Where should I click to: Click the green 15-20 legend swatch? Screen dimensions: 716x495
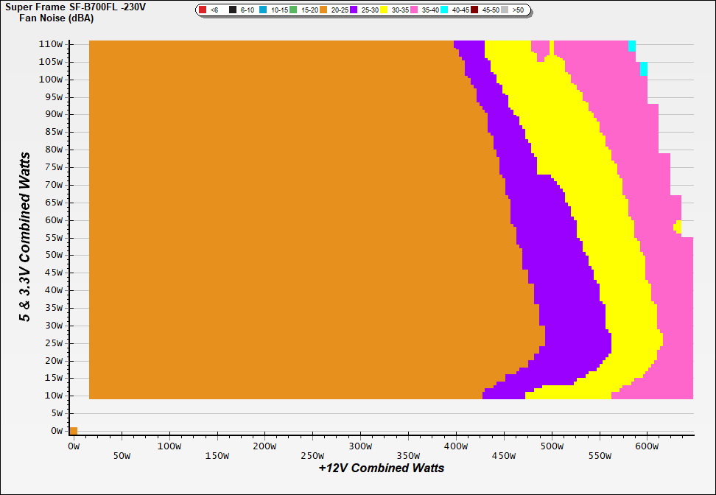coord(293,10)
